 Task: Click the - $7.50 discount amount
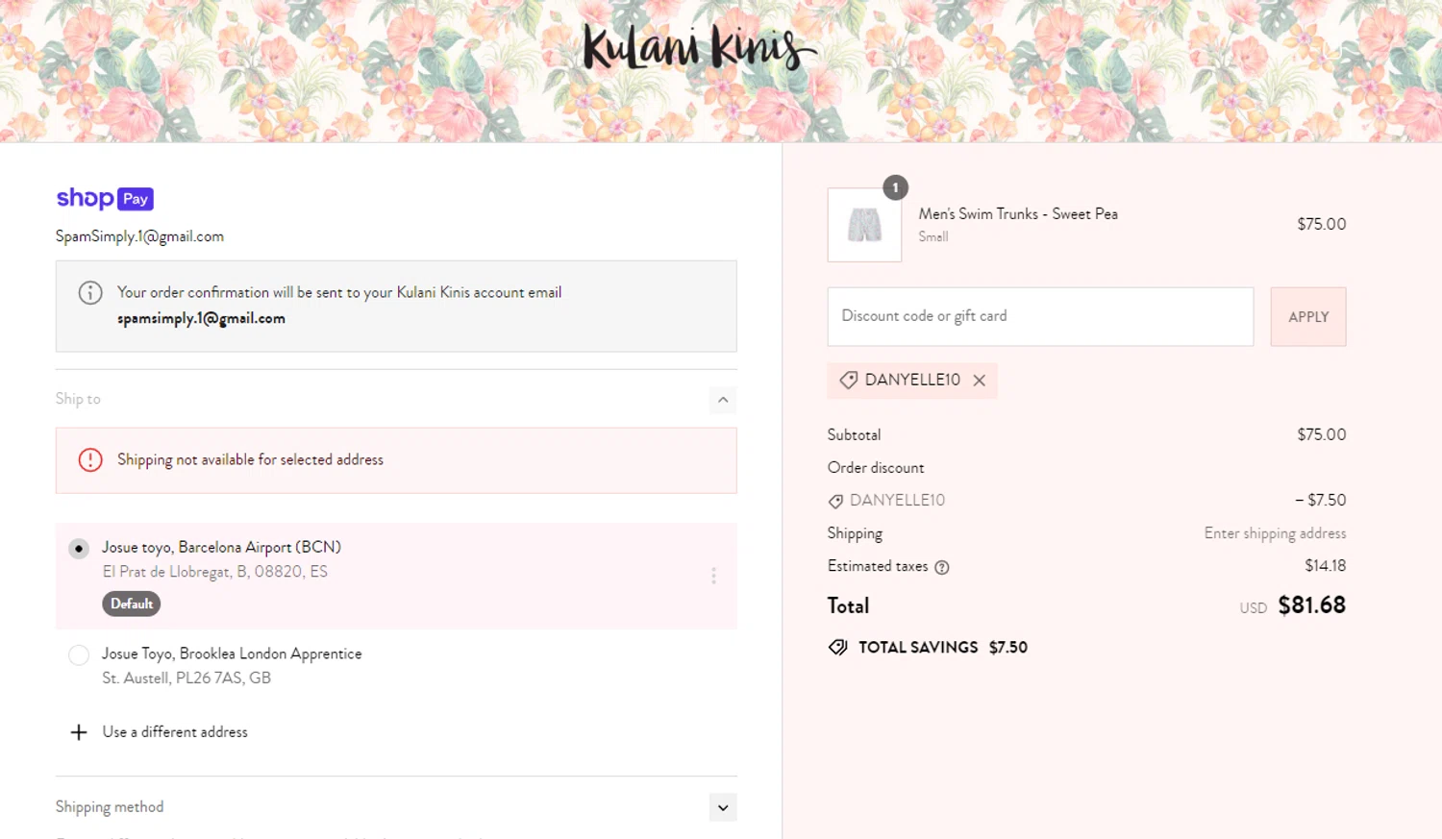(1320, 500)
